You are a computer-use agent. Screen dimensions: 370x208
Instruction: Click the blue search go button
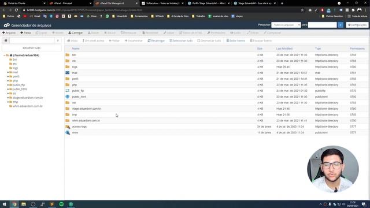click(x=341, y=25)
